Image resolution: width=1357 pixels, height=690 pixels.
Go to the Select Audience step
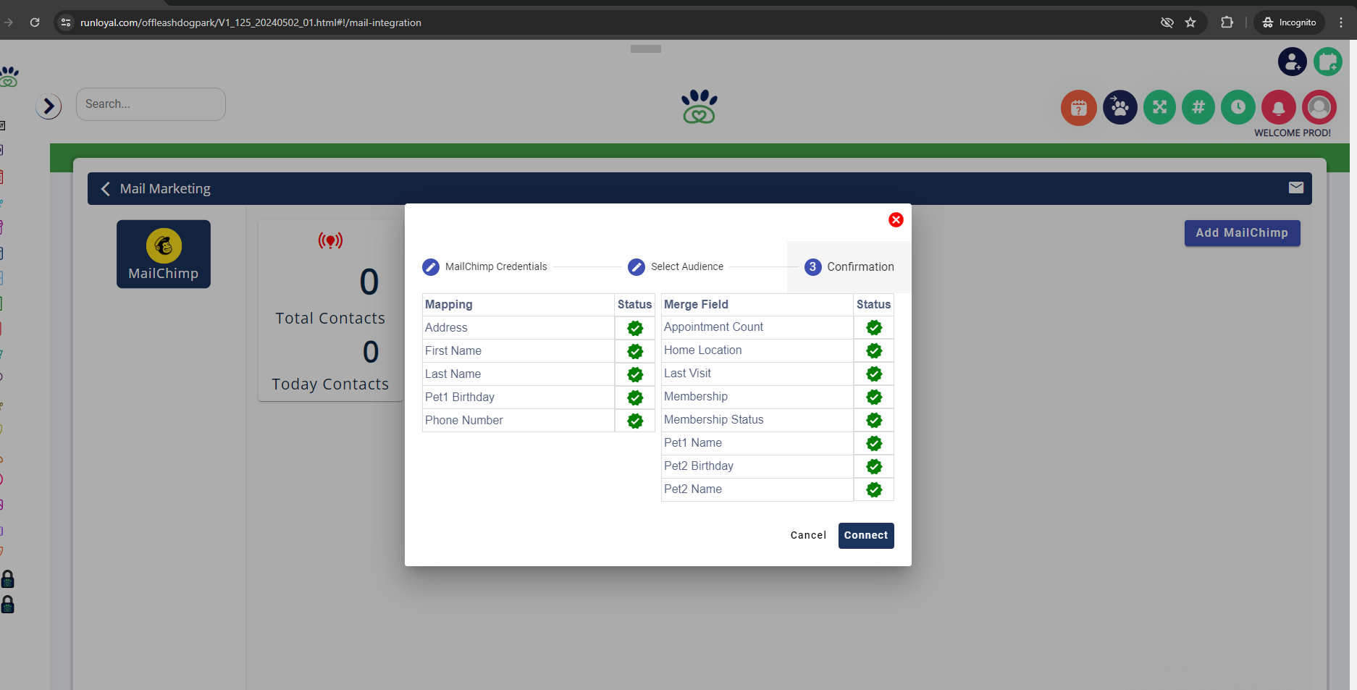point(676,266)
